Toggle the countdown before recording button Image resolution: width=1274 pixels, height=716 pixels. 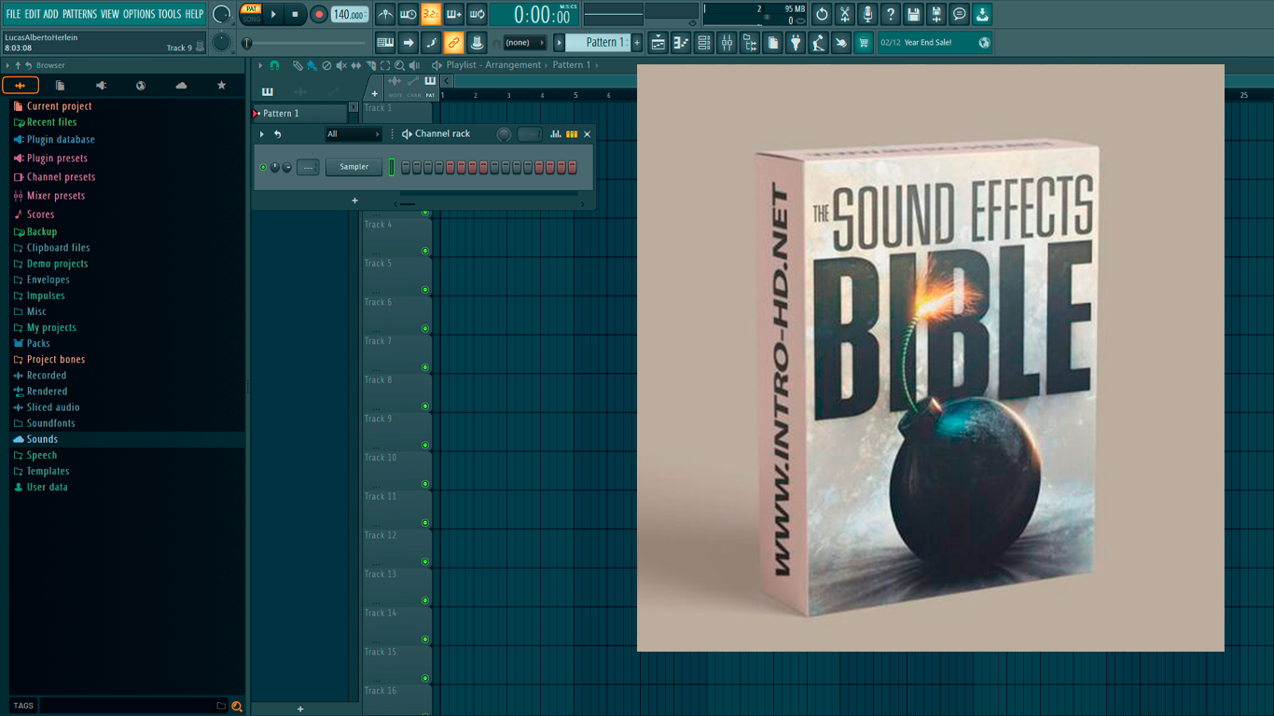[431, 14]
